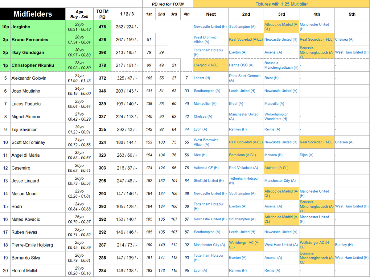Select player name Jorginho
Image resolution: width=370 pixels, height=277 pixels.
pos(21,27)
